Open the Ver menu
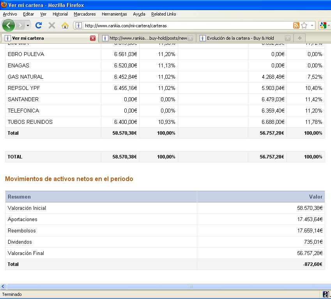Viewport: 331px width, 299px height. tap(43, 14)
